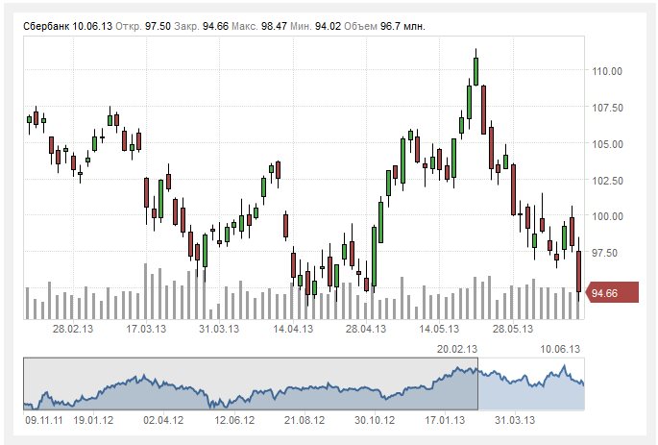The height and width of the screenshot is (445, 658).
Task: Click the 31.03.13 date label on main chart
Action: [x=219, y=329]
